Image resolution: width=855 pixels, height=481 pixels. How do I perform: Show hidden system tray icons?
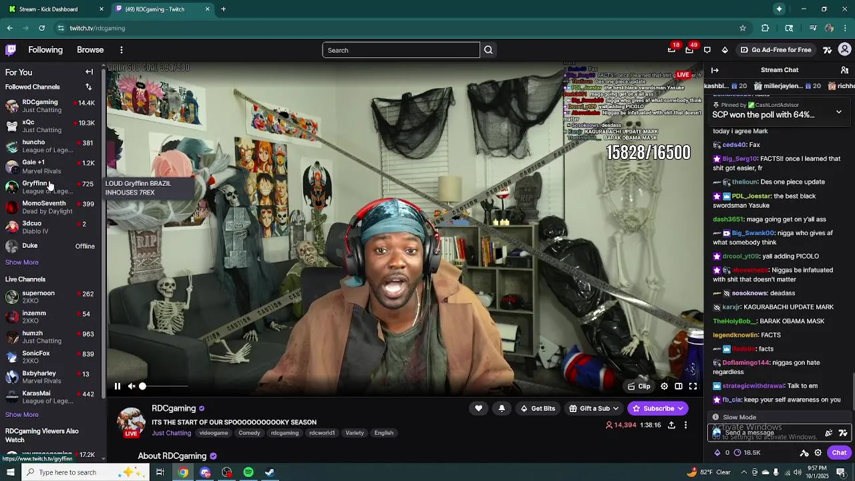(x=743, y=472)
